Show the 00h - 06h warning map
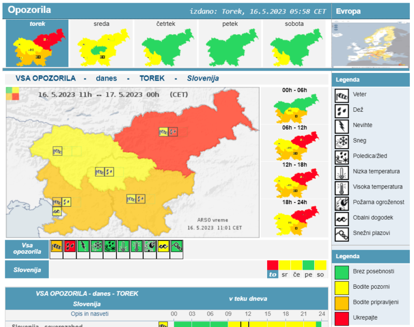 tap(294, 105)
